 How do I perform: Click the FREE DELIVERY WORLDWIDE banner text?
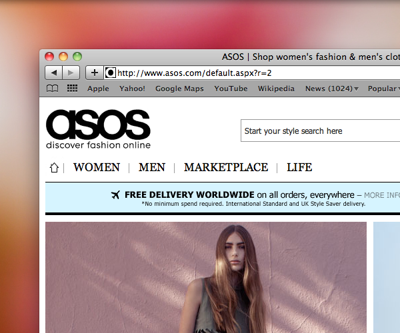pos(189,195)
